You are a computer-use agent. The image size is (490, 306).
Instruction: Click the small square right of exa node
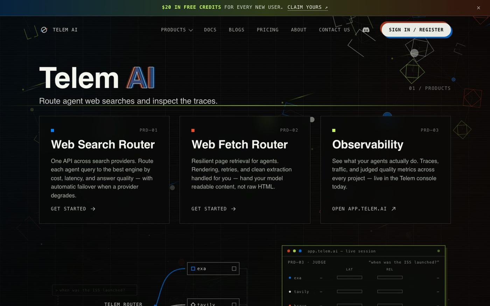click(x=234, y=269)
